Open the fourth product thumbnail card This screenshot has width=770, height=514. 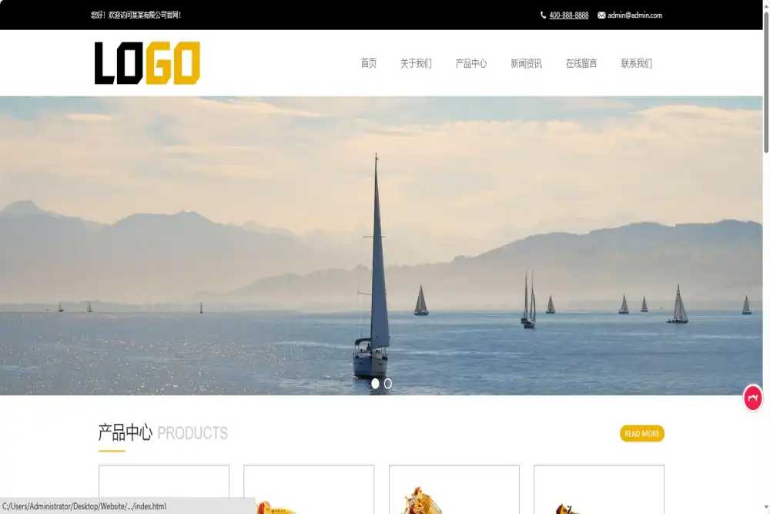(598, 489)
